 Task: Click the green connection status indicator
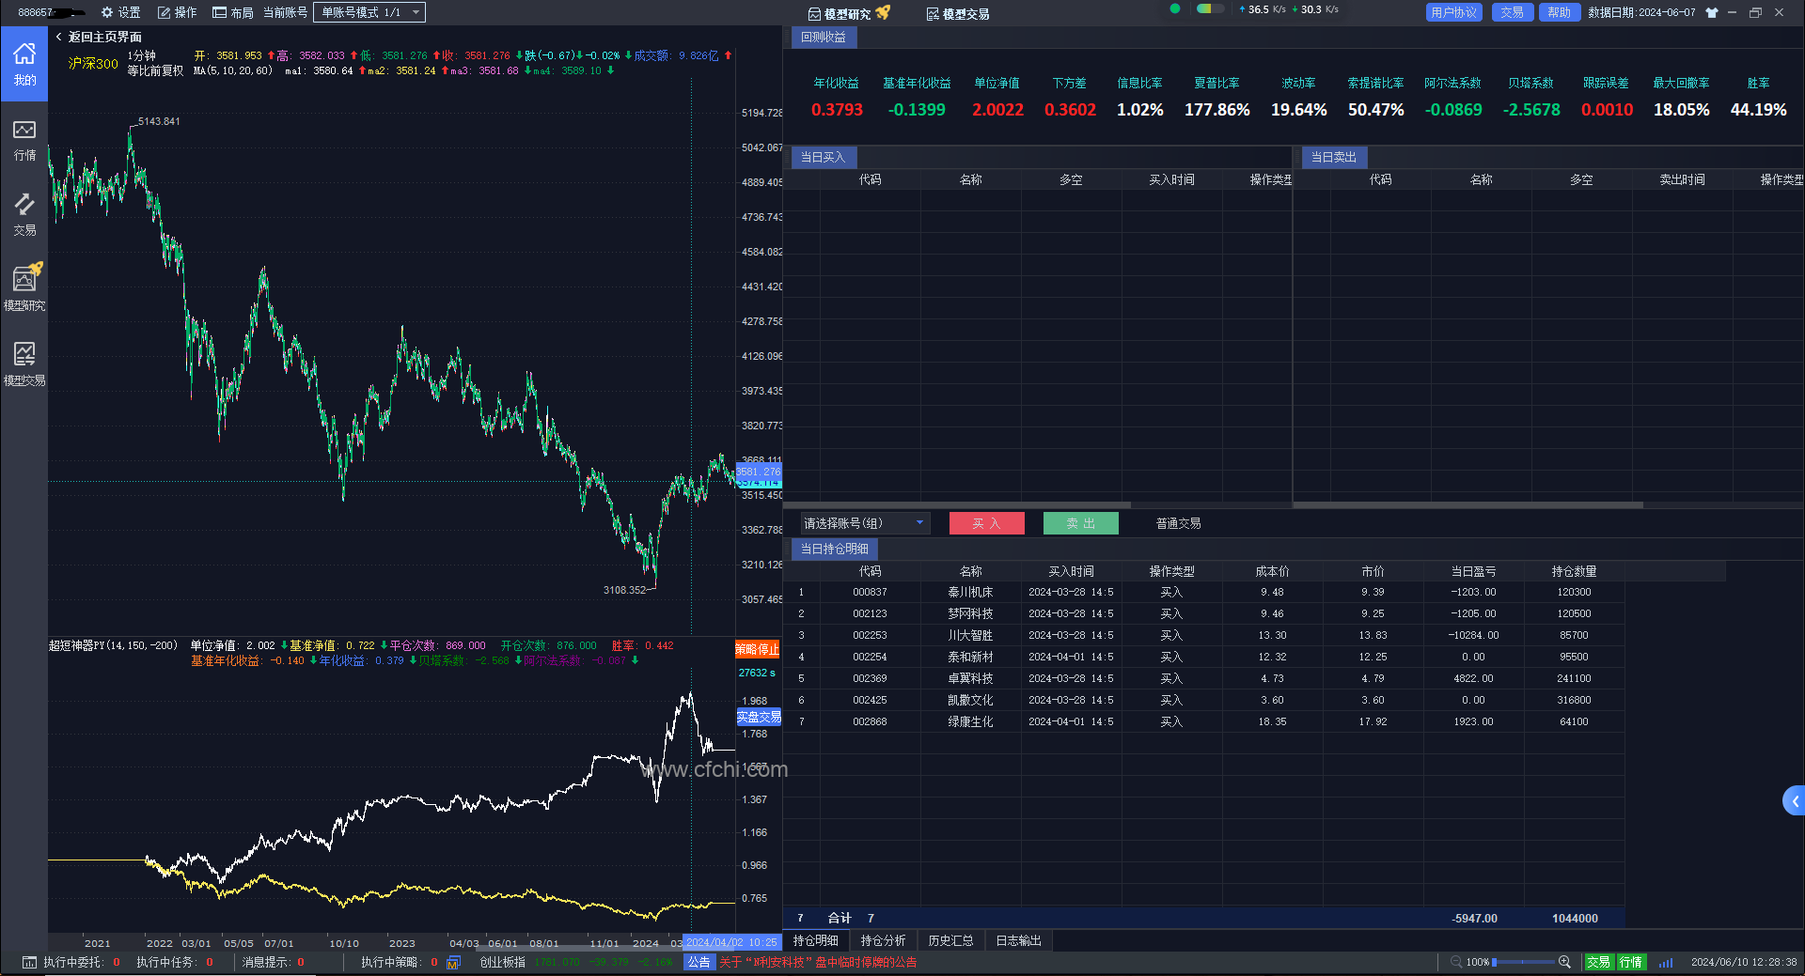pos(1175,9)
